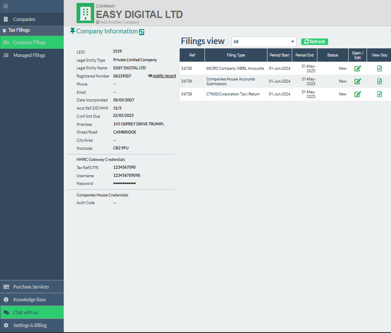
Task: Click CT600(Corporation Tax) Return text
Action: pyautogui.click(x=233, y=94)
